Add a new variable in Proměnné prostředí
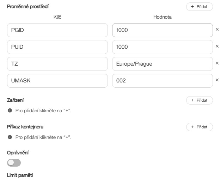Screen dimensions: 220x181 coord(199,7)
